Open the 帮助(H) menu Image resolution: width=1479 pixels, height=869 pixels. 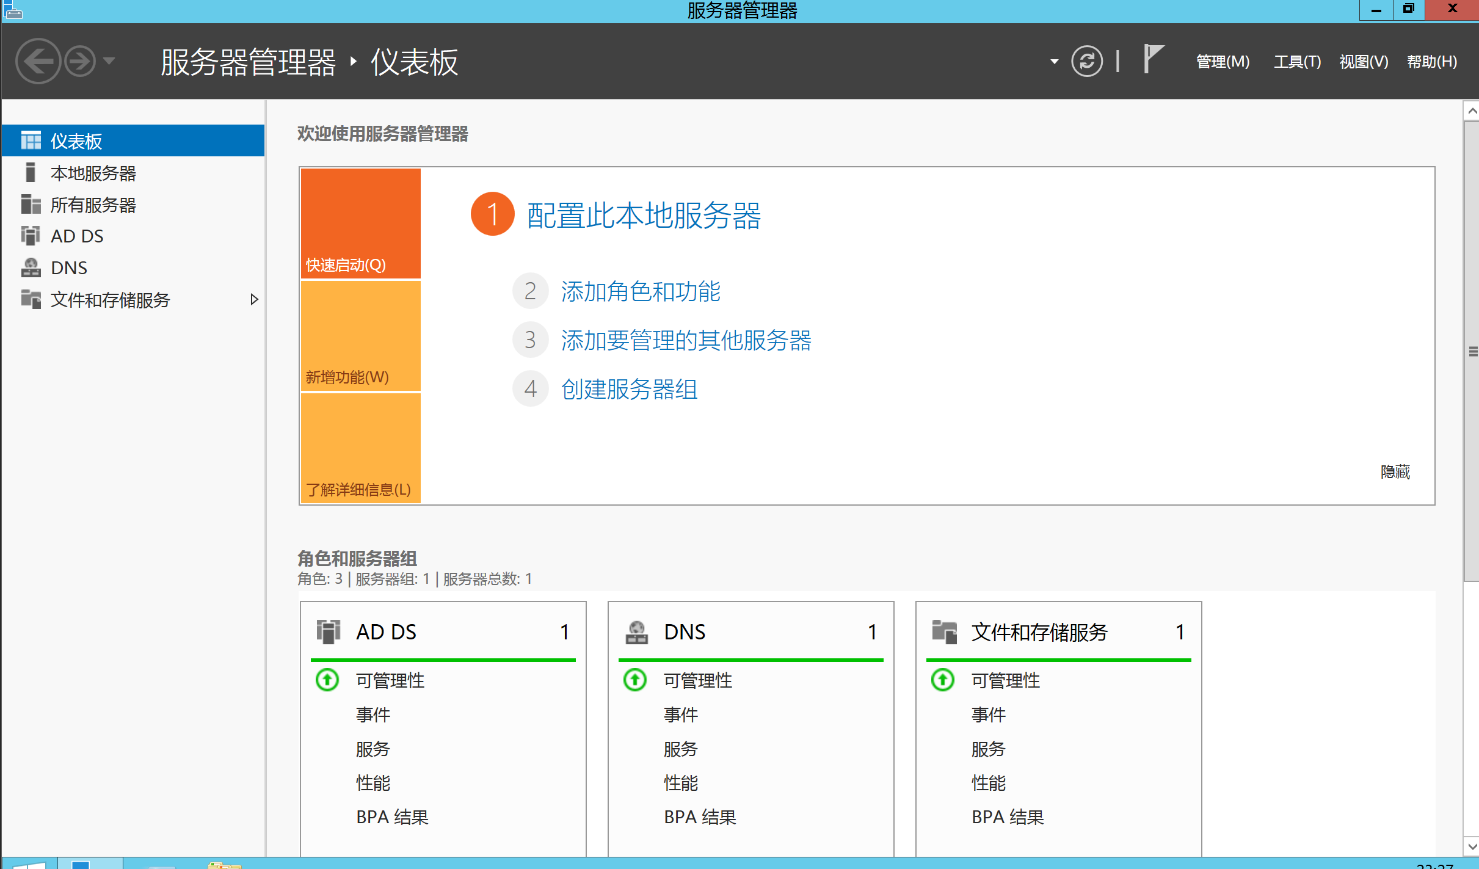1432,62
